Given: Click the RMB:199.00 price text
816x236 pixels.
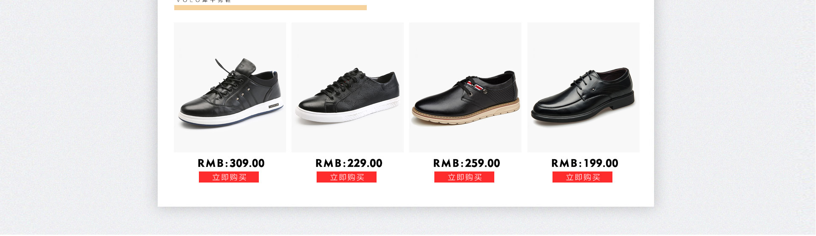Looking at the screenshot, I should [585, 163].
